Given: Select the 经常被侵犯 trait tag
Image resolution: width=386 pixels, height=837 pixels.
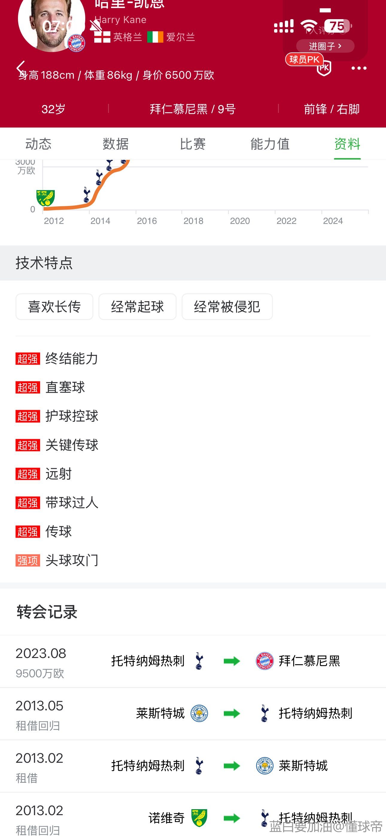Looking at the screenshot, I should 227,307.
